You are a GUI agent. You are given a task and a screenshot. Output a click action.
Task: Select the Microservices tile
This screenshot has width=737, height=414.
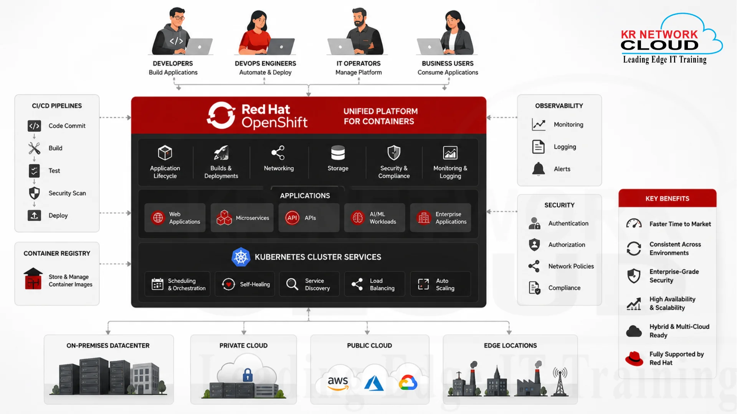242,218
